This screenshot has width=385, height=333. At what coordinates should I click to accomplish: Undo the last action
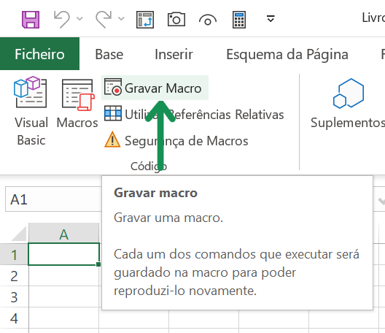point(62,19)
